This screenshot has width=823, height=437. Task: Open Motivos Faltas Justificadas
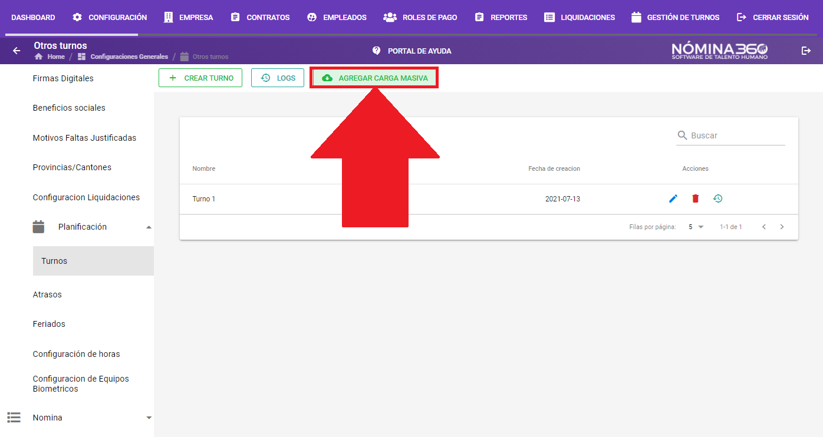click(x=84, y=138)
